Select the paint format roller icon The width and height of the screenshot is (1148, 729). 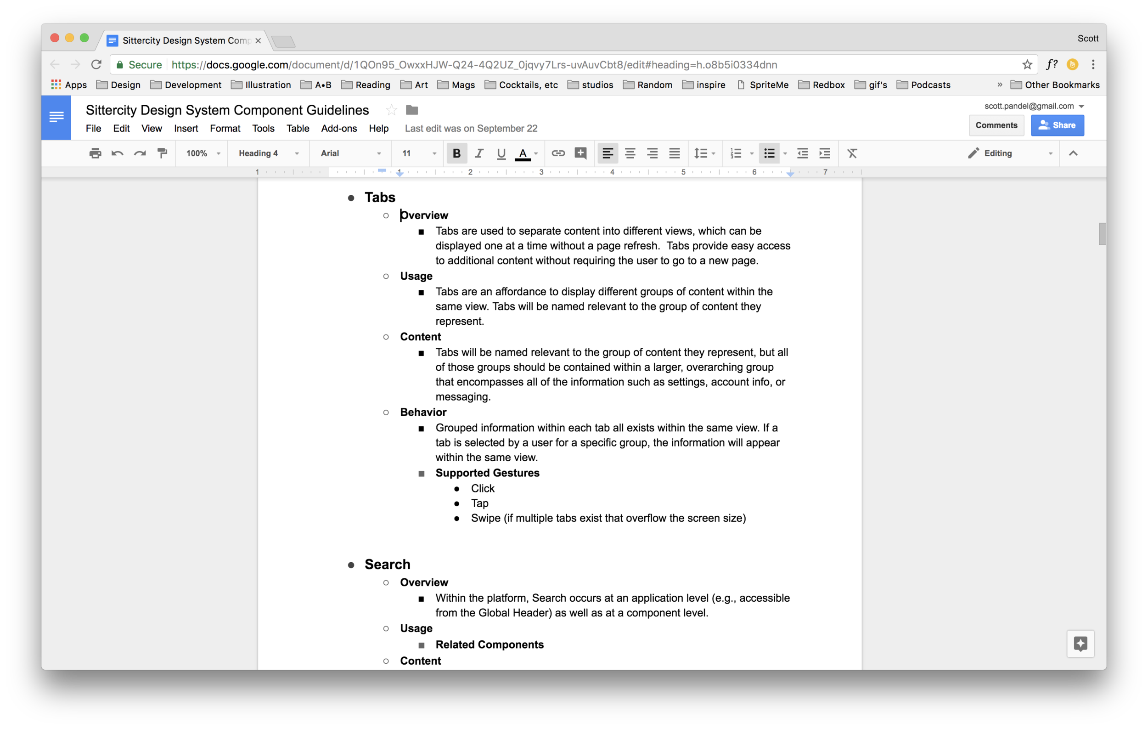[162, 153]
